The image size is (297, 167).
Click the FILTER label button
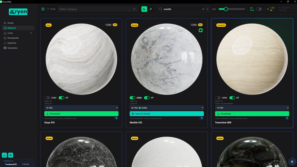coord(53,9)
